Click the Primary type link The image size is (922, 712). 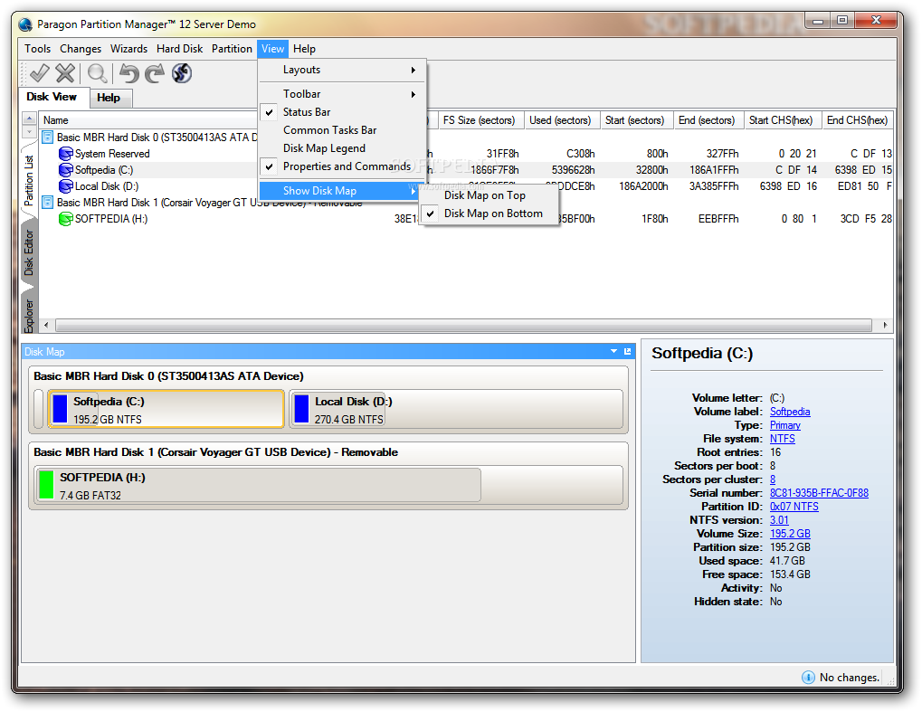point(785,425)
